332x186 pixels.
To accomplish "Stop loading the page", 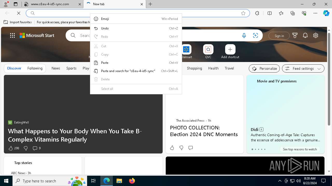I will pos(19,13).
